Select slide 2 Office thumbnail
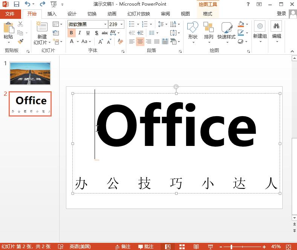 point(30,104)
